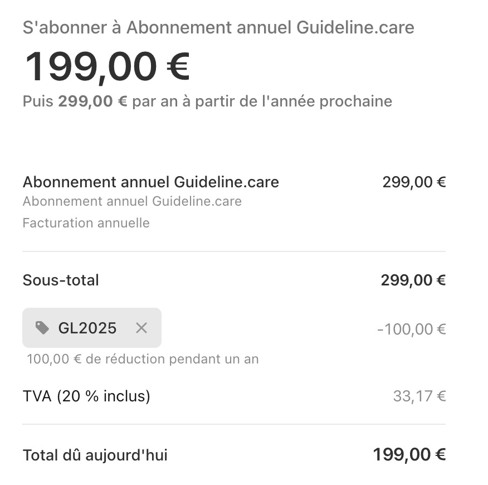Click the bottom total amount 199,00 €
488x485 pixels.
[x=409, y=455]
